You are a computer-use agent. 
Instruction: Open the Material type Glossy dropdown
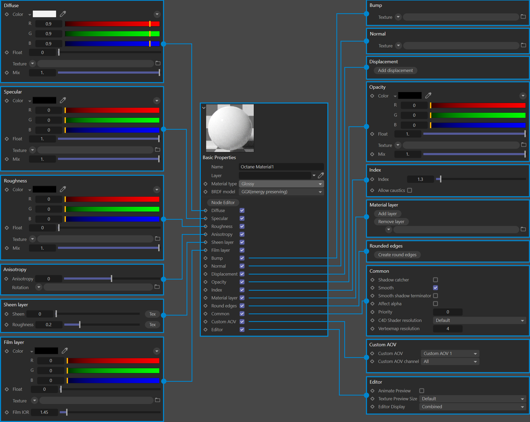281,184
